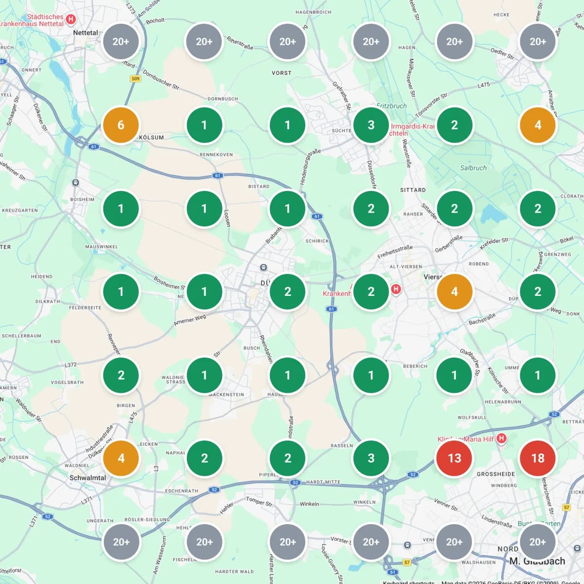Open the 20+ cluster beside Vorster Str.
Screen dimensions: 584x584
pyautogui.click(x=371, y=542)
